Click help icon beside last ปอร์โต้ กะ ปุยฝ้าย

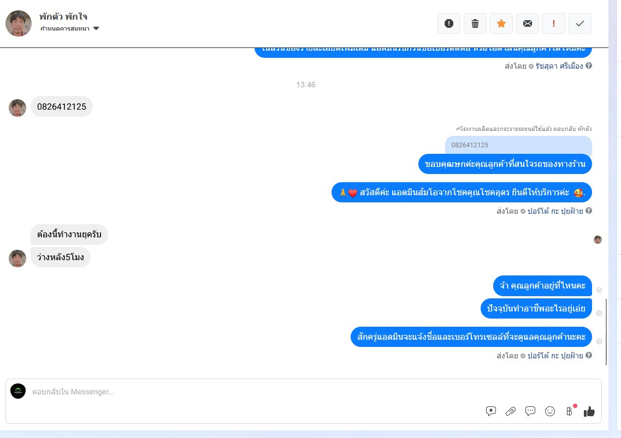(589, 355)
